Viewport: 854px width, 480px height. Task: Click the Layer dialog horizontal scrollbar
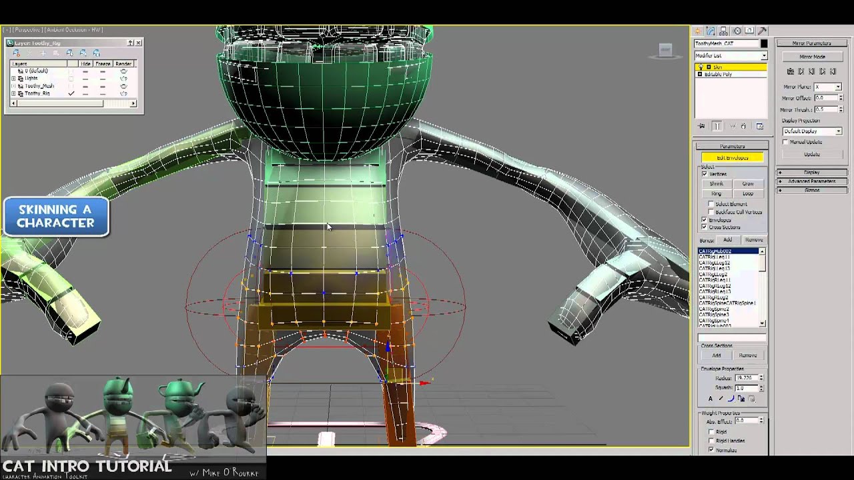pyautogui.click(x=72, y=103)
